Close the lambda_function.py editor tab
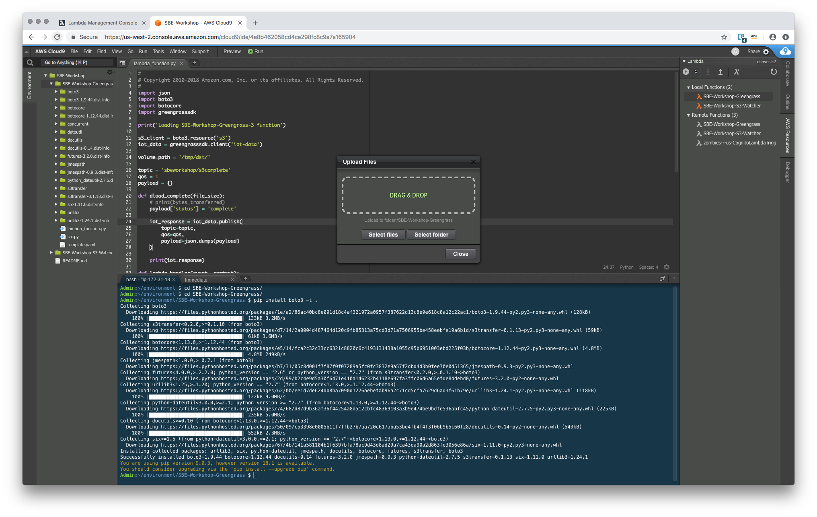This screenshot has width=817, height=517. pos(181,63)
